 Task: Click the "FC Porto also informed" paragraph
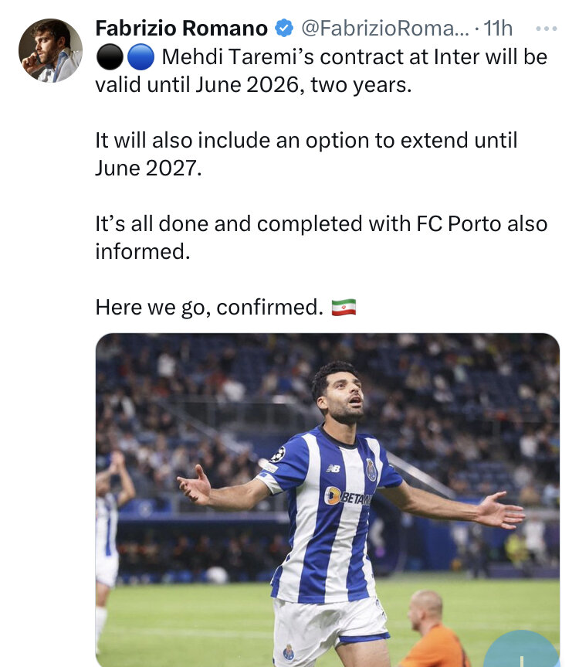321,224
